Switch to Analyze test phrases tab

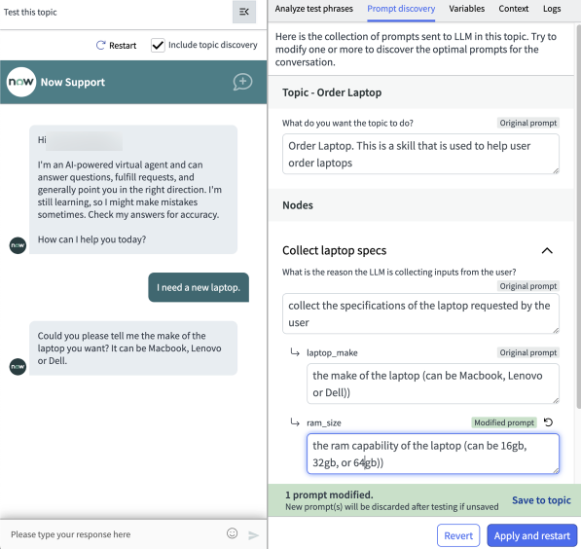[x=313, y=9]
